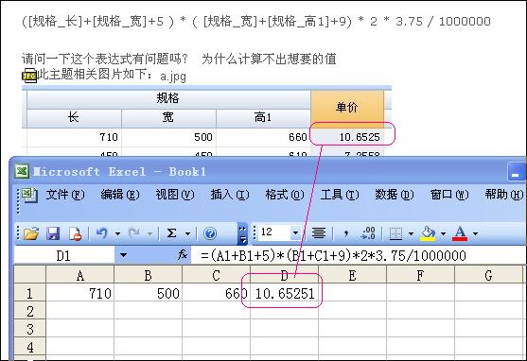Open the 窗口(W) menu

449,195
